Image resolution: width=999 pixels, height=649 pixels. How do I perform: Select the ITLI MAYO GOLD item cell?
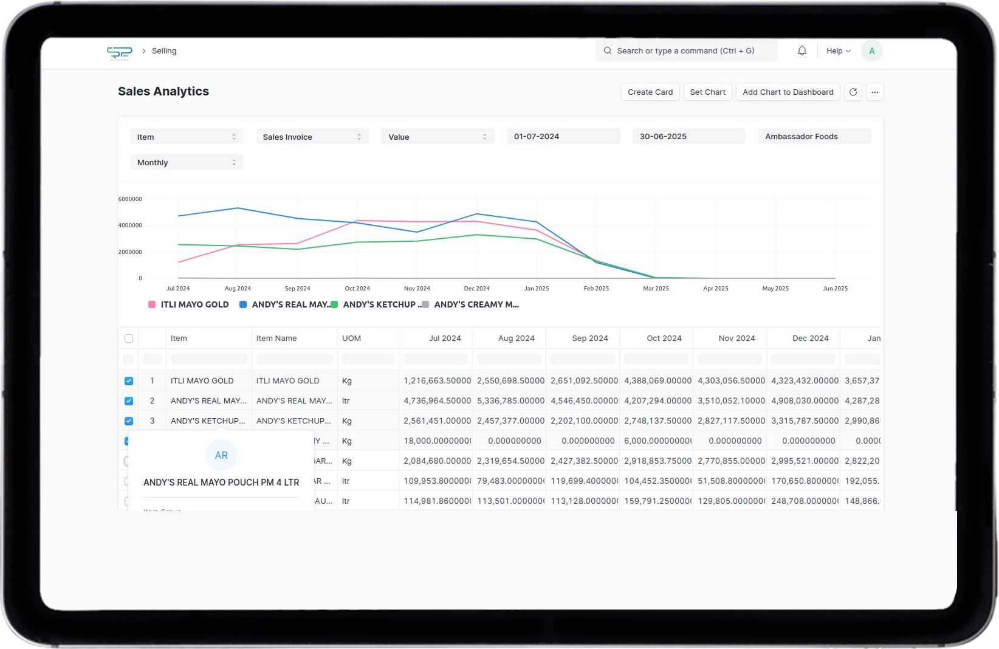click(209, 381)
